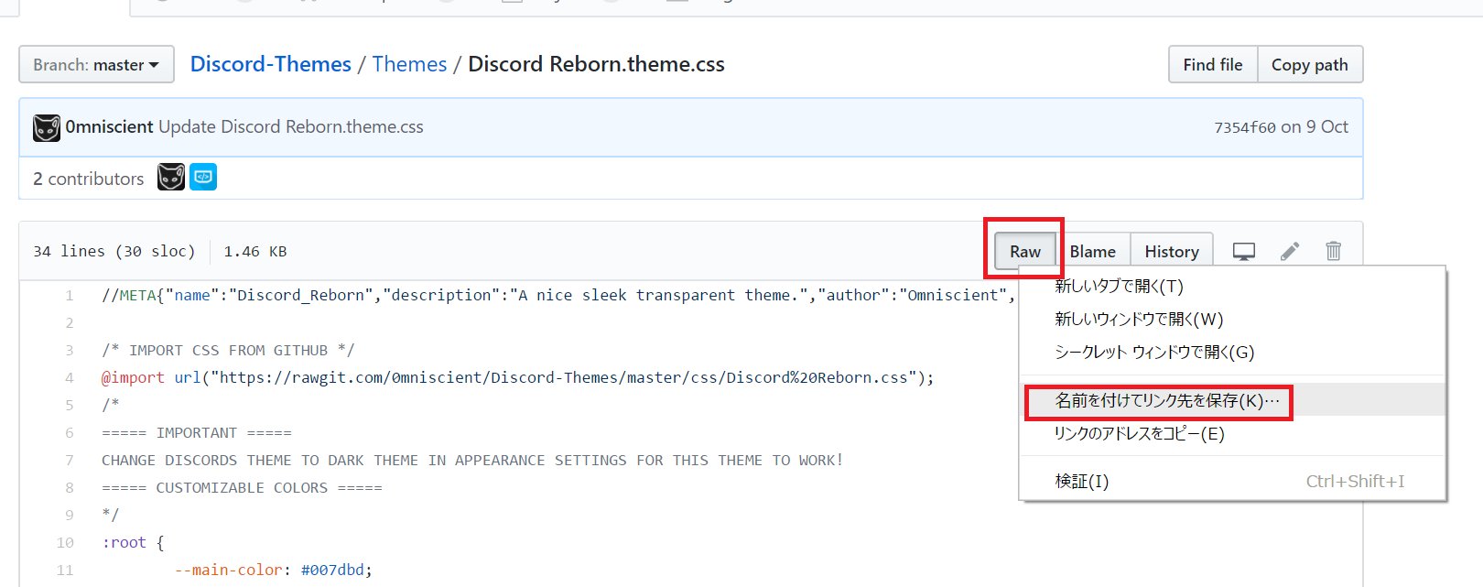Open commit hash 7354f60
Screen dimensions: 1483x587
click(1244, 127)
